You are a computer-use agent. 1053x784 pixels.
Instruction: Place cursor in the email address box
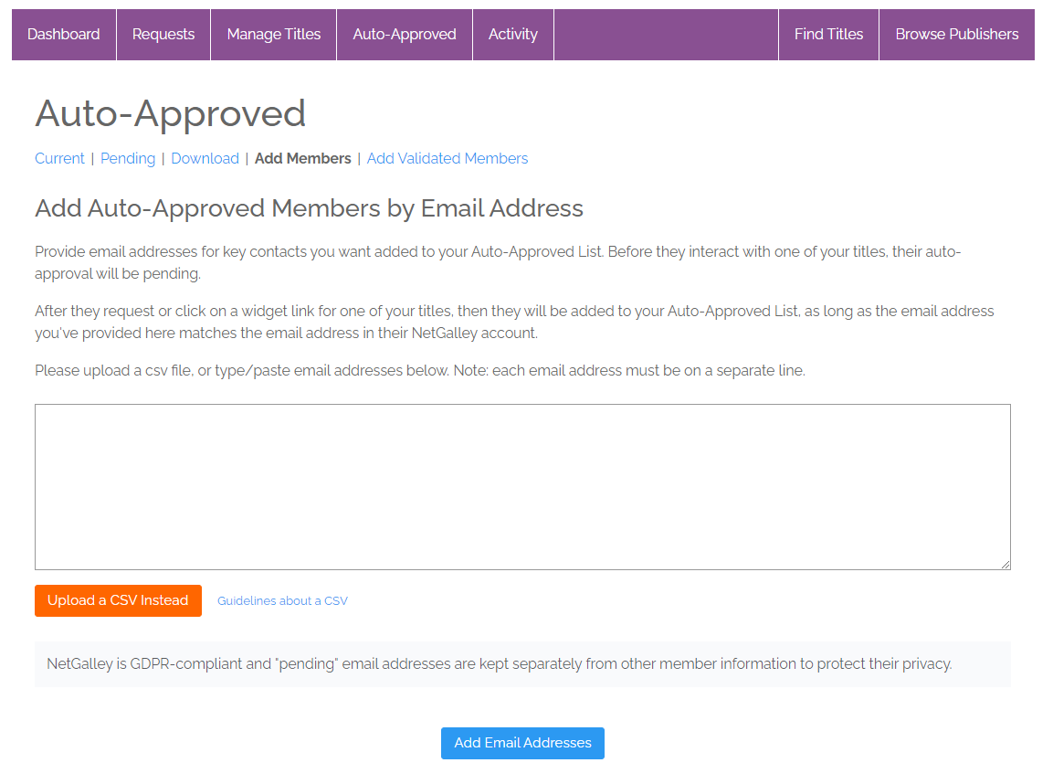(x=521, y=484)
